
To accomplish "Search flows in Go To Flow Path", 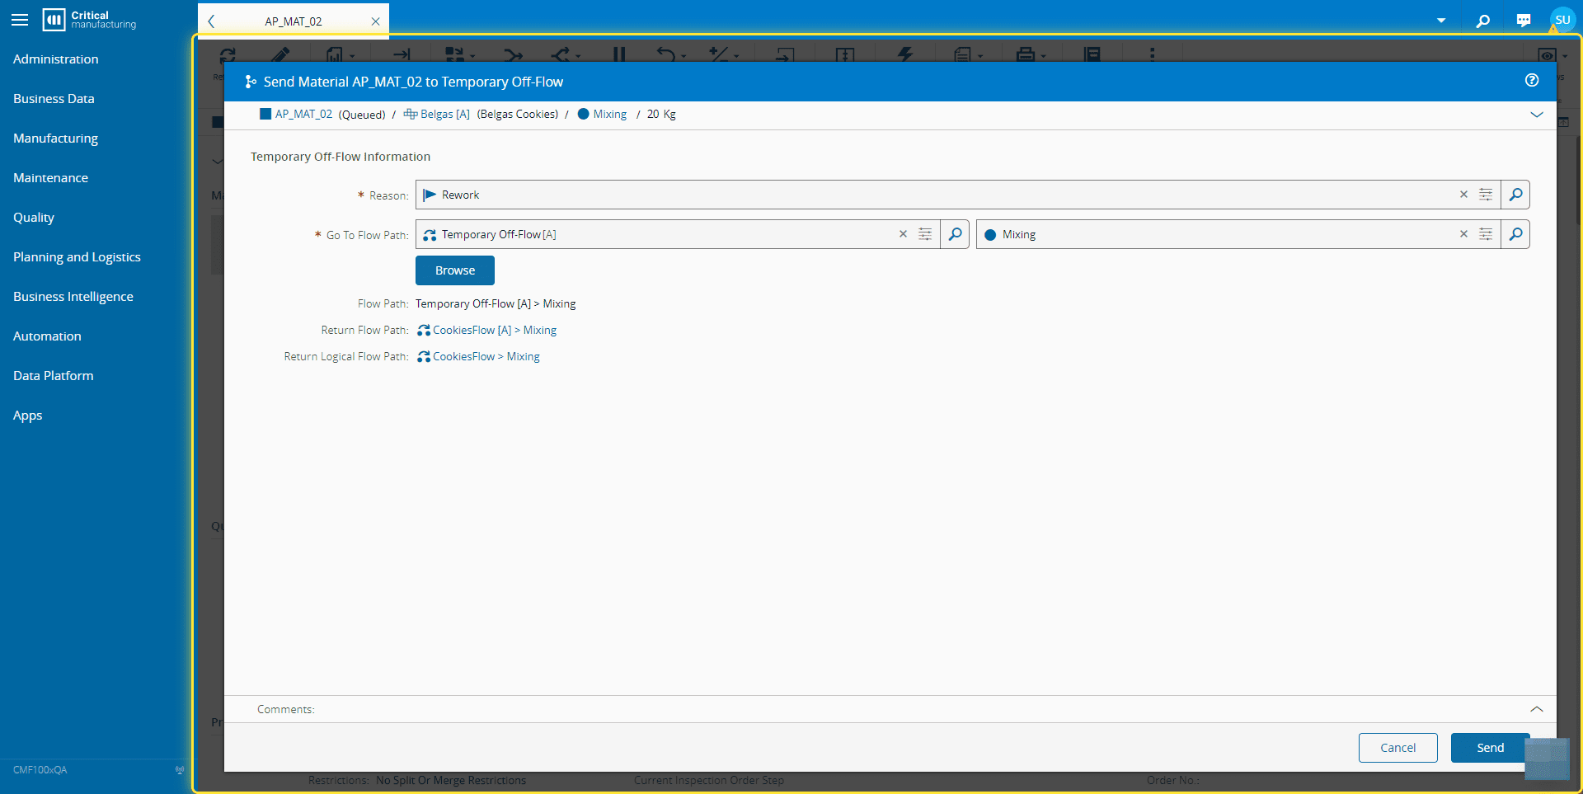I will pos(955,234).
